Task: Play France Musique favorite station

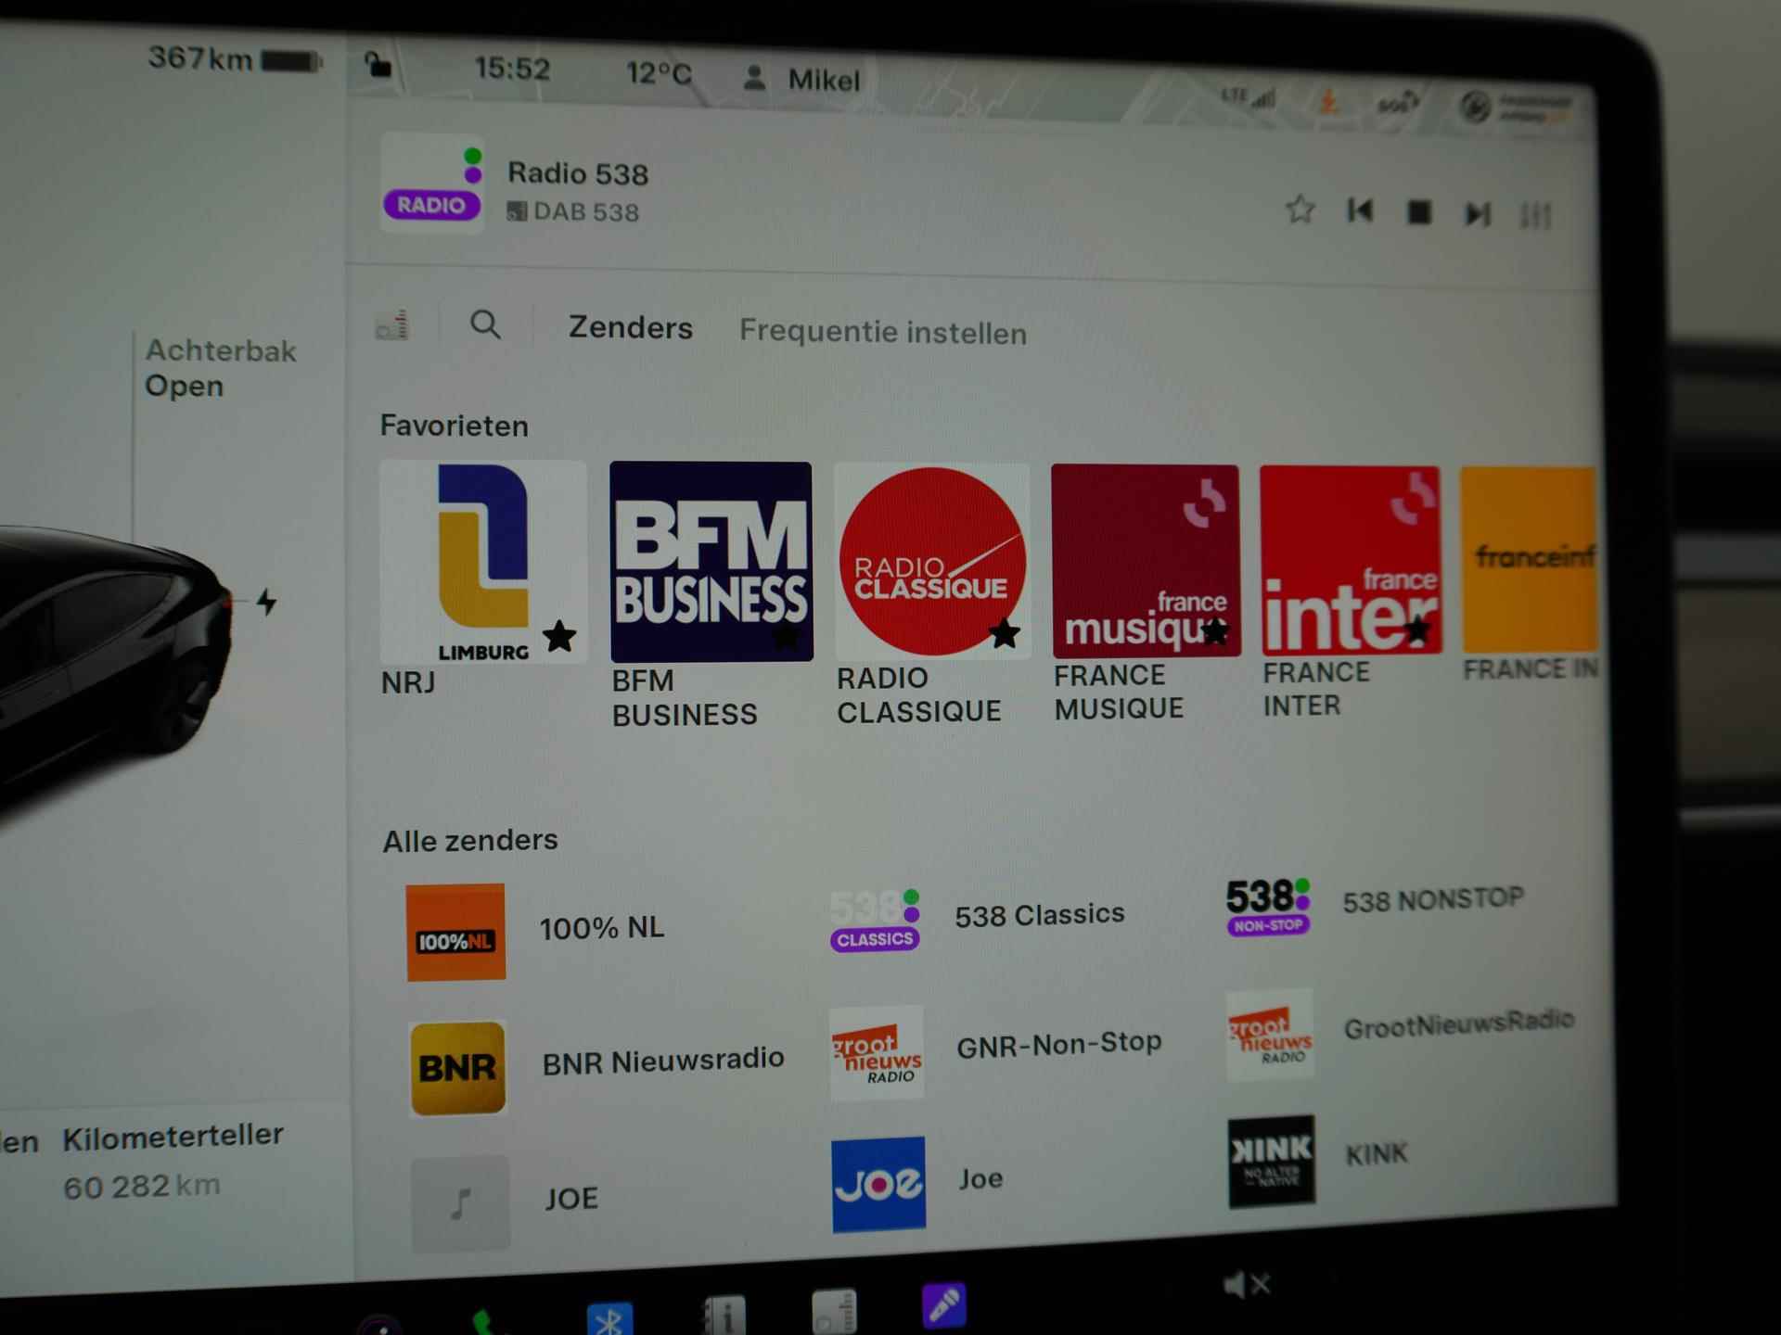Action: tap(1146, 561)
